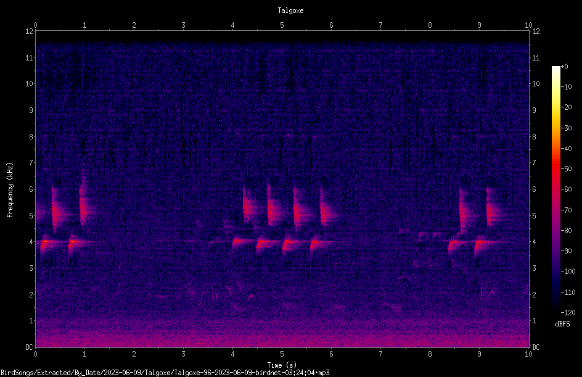Click the '7' tick on the bottom time axis
The height and width of the screenshot is (377, 582).
[x=380, y=354]
